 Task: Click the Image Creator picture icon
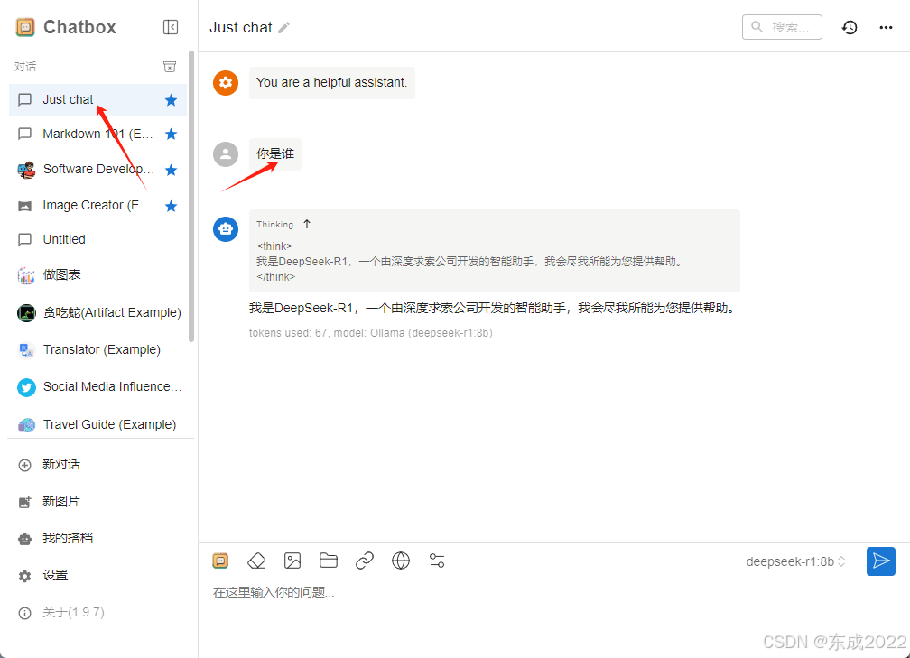25,206
